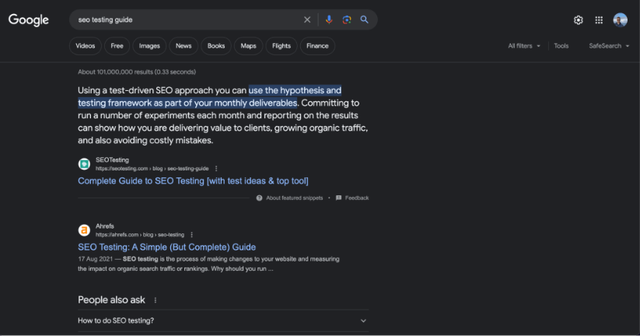
Task: Start voice search with microphone icon
Action: pos(329,19)
